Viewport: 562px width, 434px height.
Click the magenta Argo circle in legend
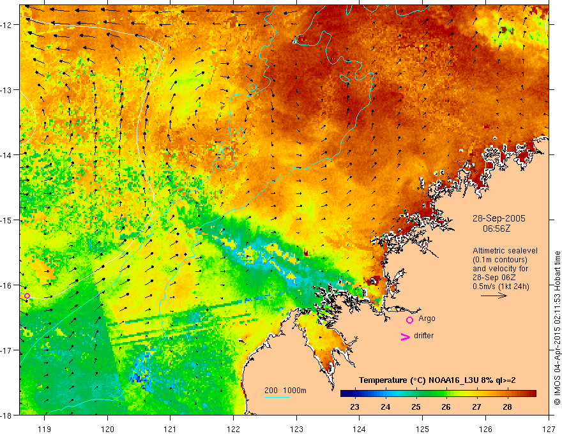pyautogui.click(x=409, y=320)
